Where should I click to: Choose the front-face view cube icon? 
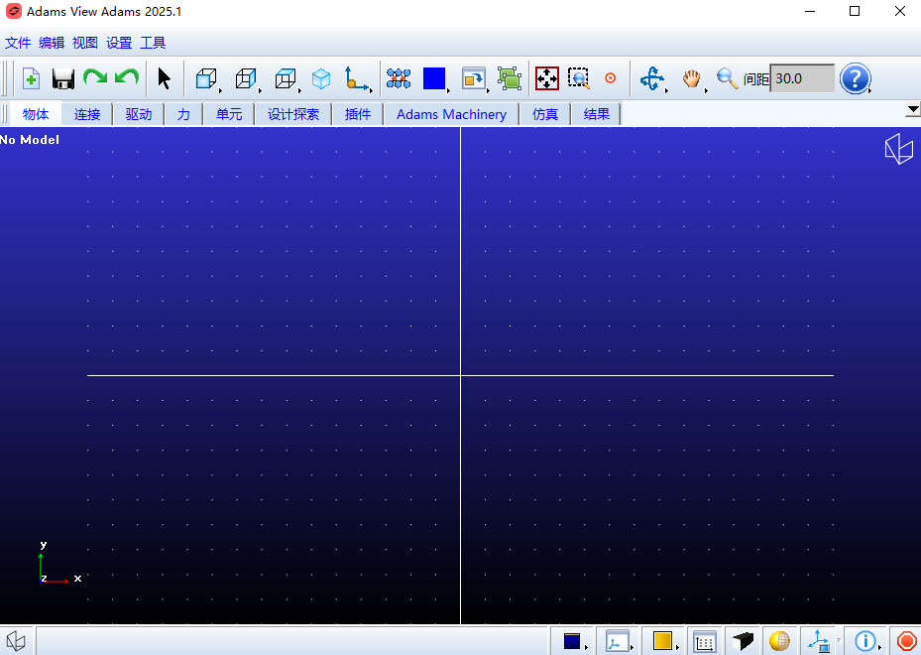point(206,78)
